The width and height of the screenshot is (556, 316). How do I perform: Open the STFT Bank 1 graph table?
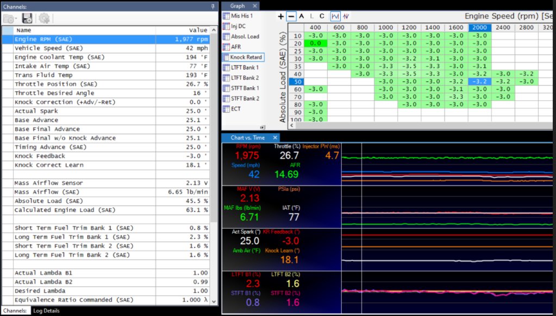tap(241, 88)
